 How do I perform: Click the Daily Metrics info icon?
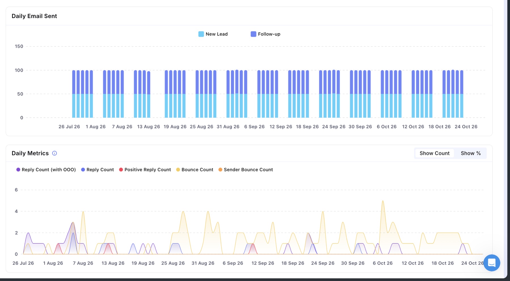click(x=54, y=153)
